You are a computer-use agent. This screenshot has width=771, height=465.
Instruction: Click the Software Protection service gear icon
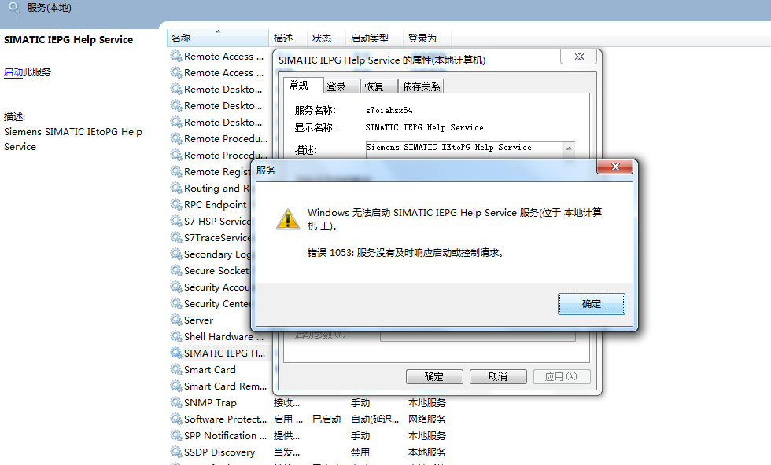coord(176,419)
